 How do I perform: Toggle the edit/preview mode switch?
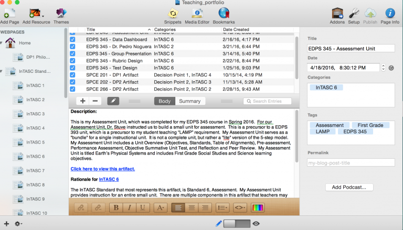(x=237, y=224)
